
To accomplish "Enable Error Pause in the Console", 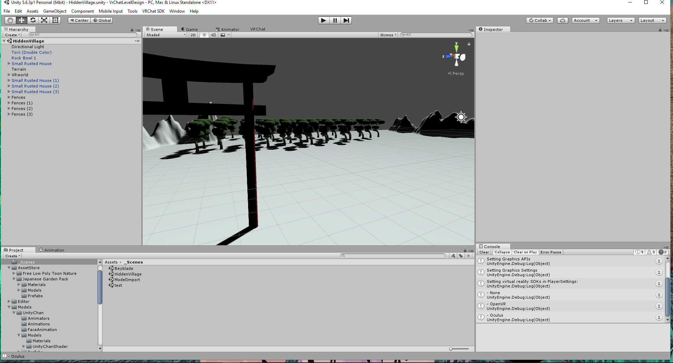I will [550, 252].
